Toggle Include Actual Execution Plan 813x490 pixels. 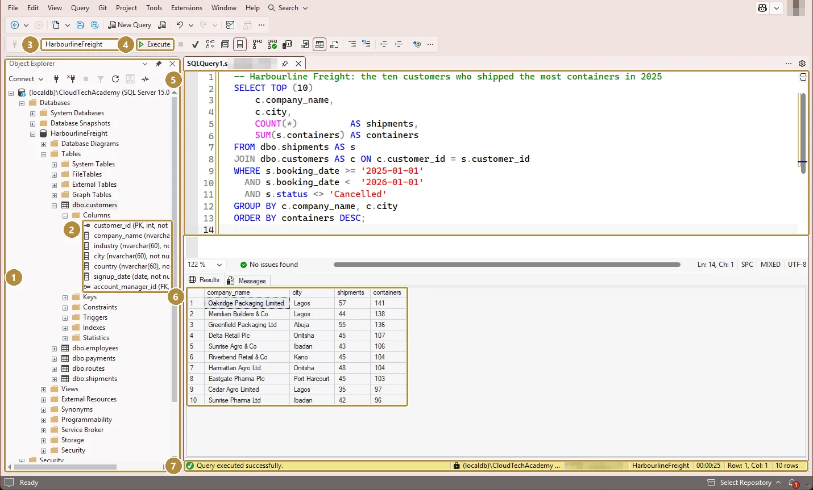coord(258,44)
